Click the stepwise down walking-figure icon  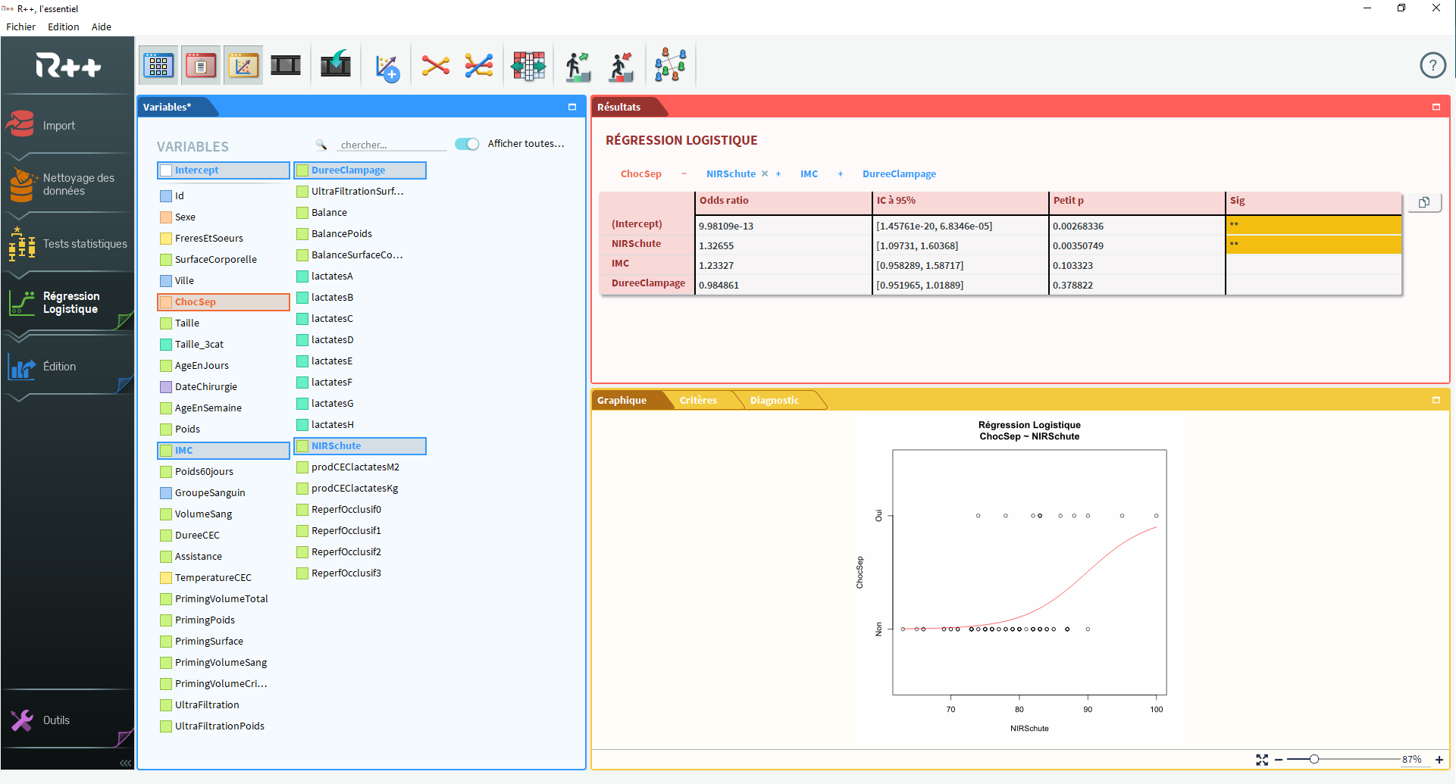pos(622,67)
